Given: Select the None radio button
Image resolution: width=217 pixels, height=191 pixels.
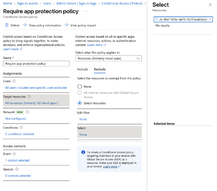Looking at the screenshot, I should click(x=80, y=86).
